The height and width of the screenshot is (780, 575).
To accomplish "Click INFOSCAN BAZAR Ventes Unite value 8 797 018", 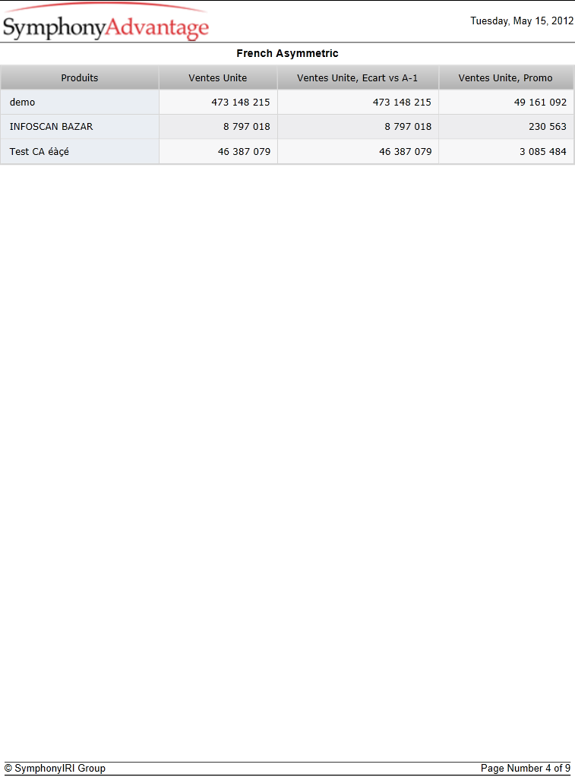I will pyautogui.click(x=247, y=126).
